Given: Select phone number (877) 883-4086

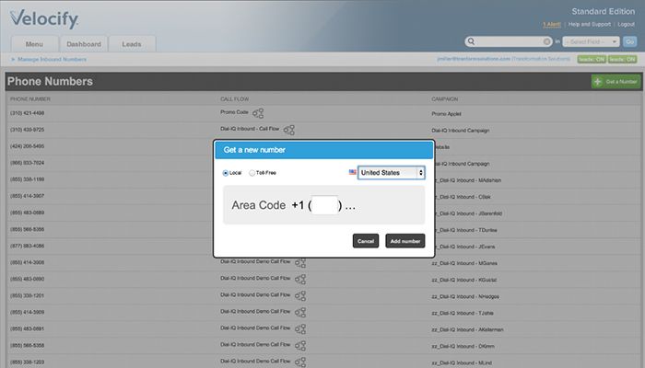Looking at the screenshot, I should click(x=27, y=246).
